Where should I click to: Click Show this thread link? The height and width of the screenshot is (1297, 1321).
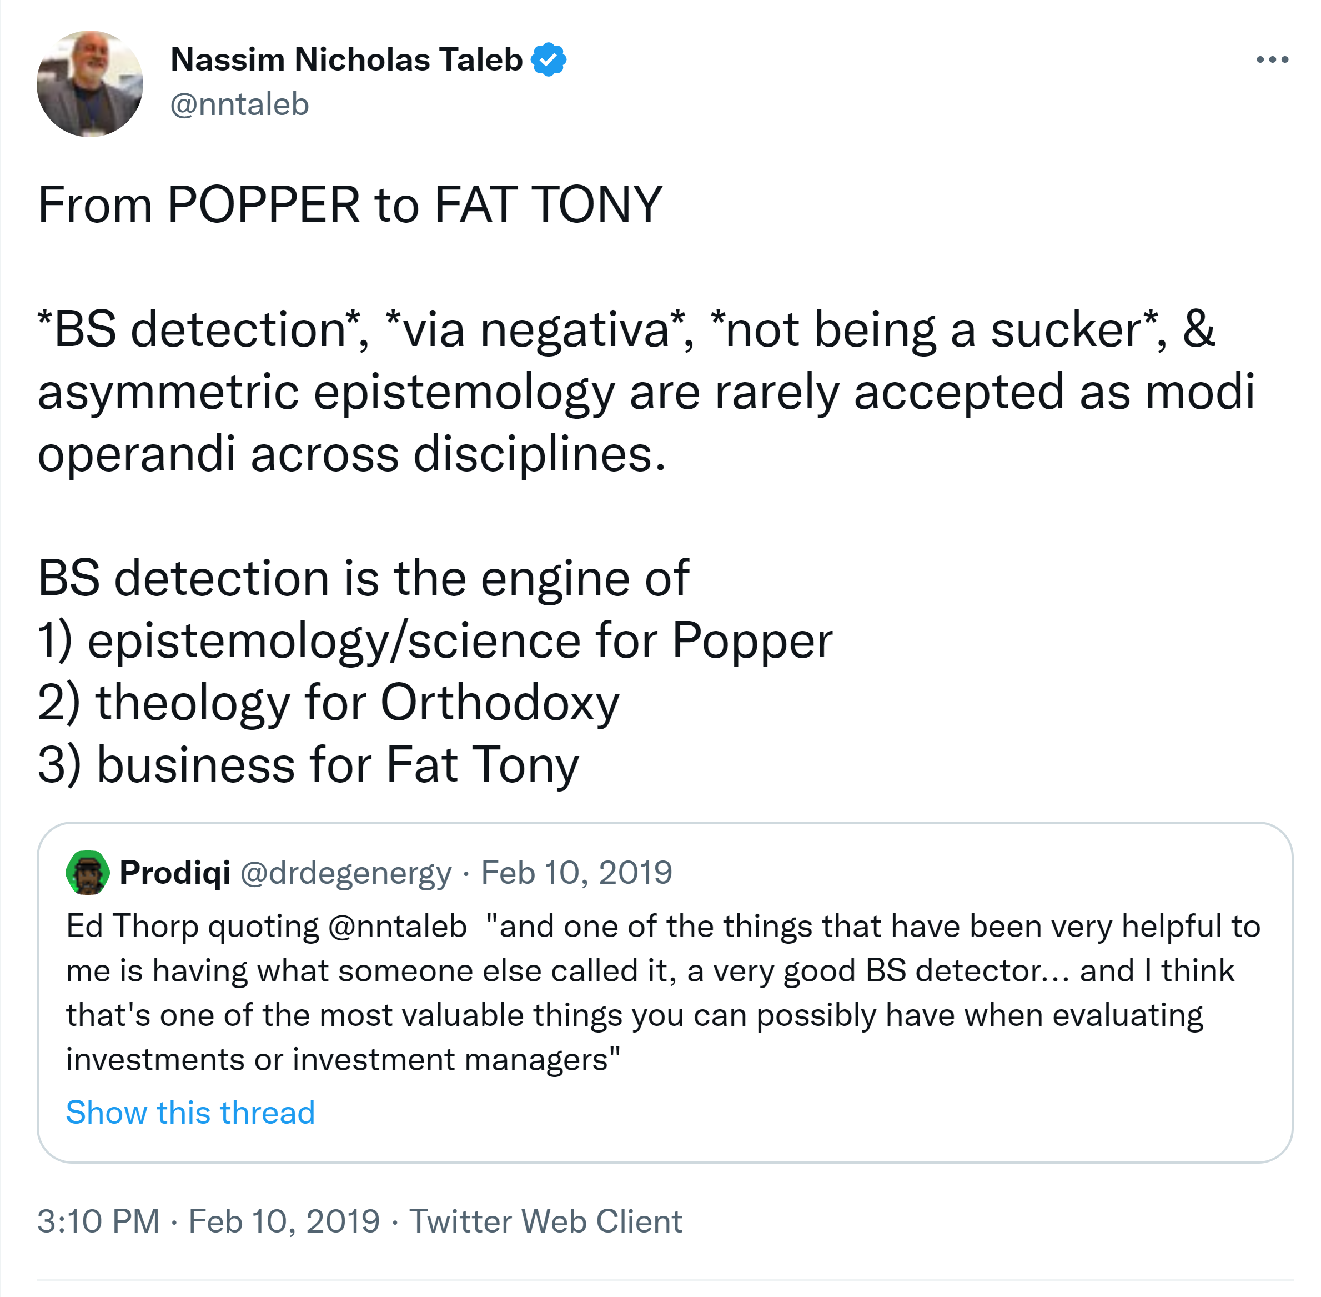(x=190, y=1113)
